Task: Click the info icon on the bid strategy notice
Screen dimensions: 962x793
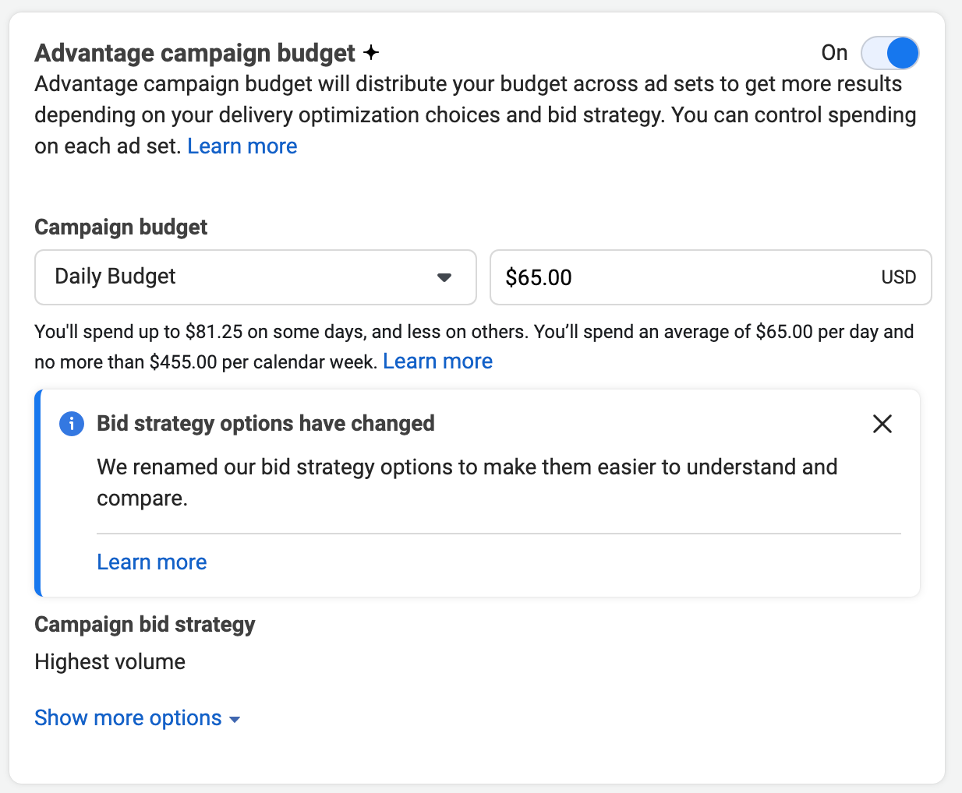Action: click(71, 424)
